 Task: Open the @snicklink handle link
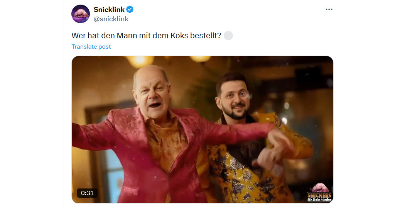111,19
